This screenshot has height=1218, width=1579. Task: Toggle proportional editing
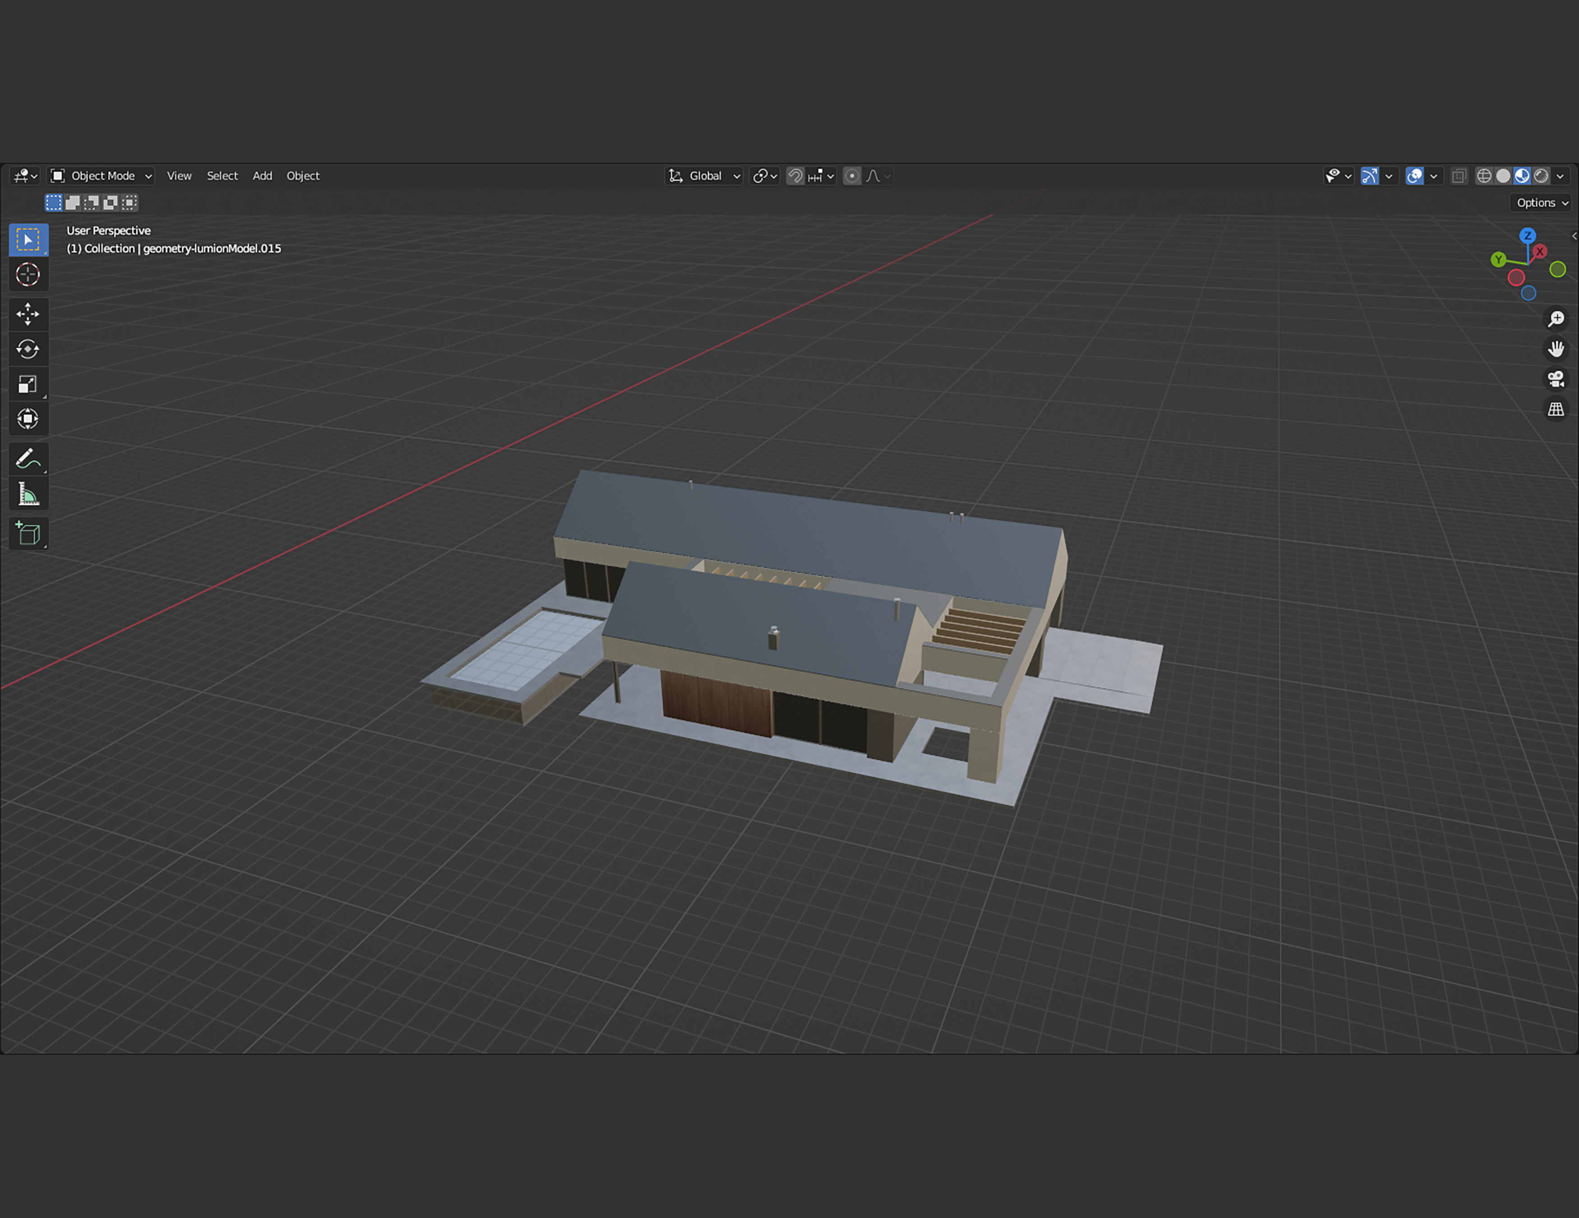coord(852,175)
